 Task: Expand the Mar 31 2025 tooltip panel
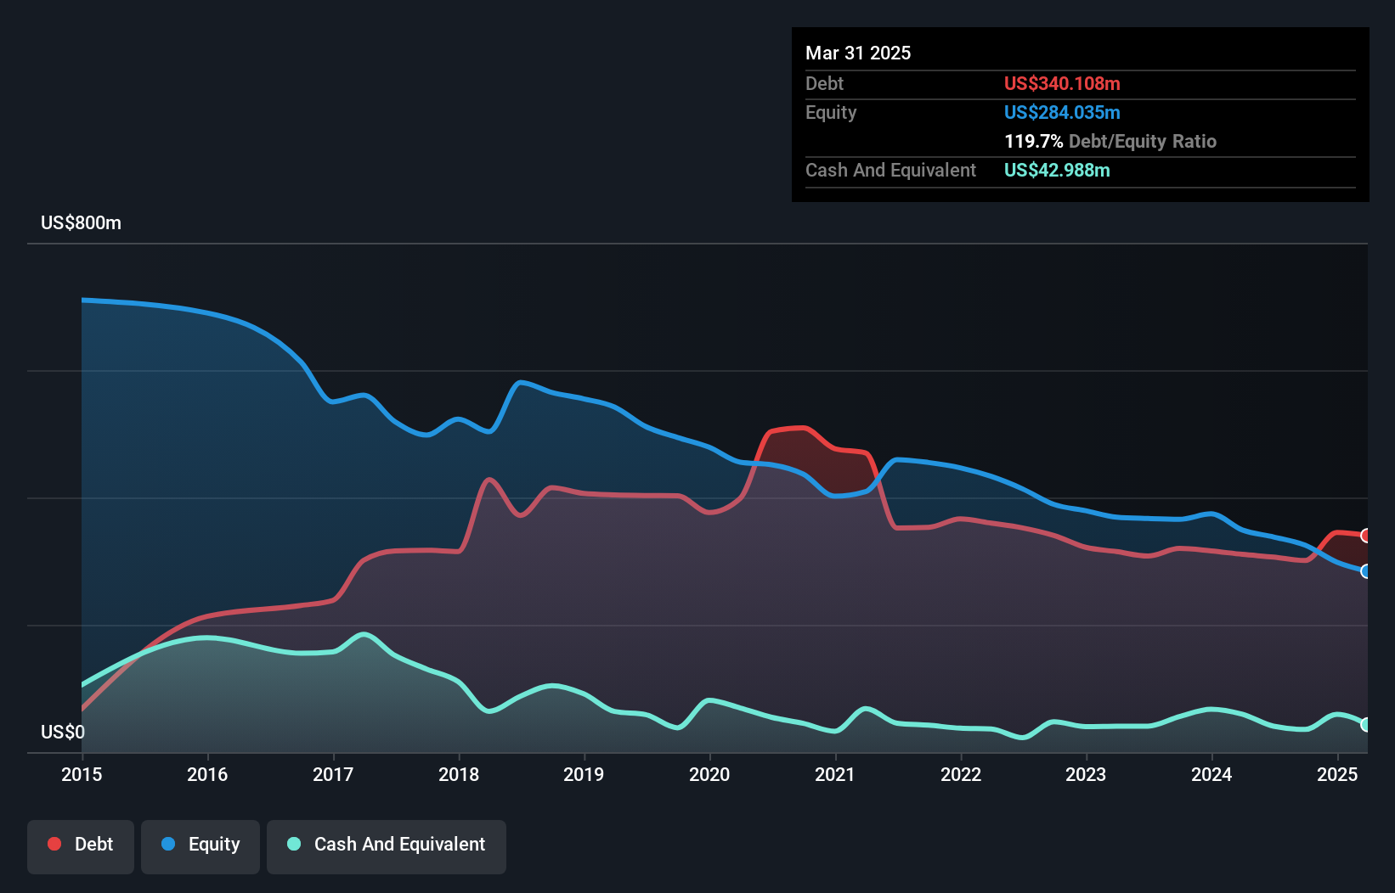point(858,53)
